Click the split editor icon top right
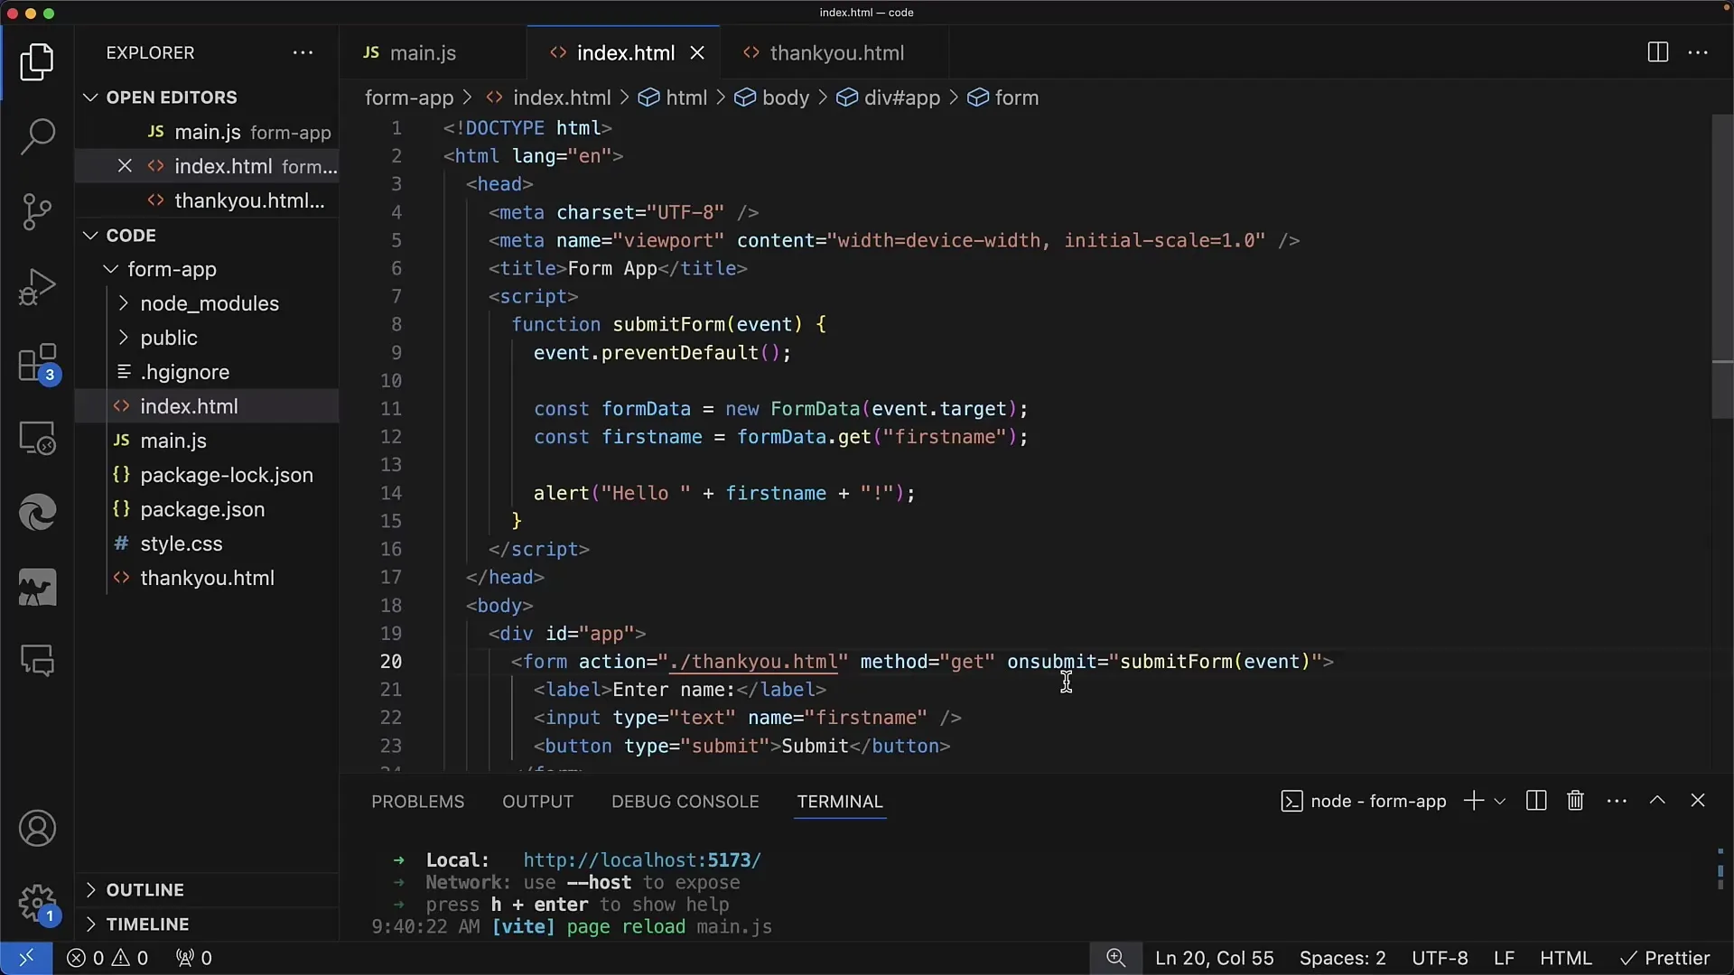 (x=1659, y=52)
